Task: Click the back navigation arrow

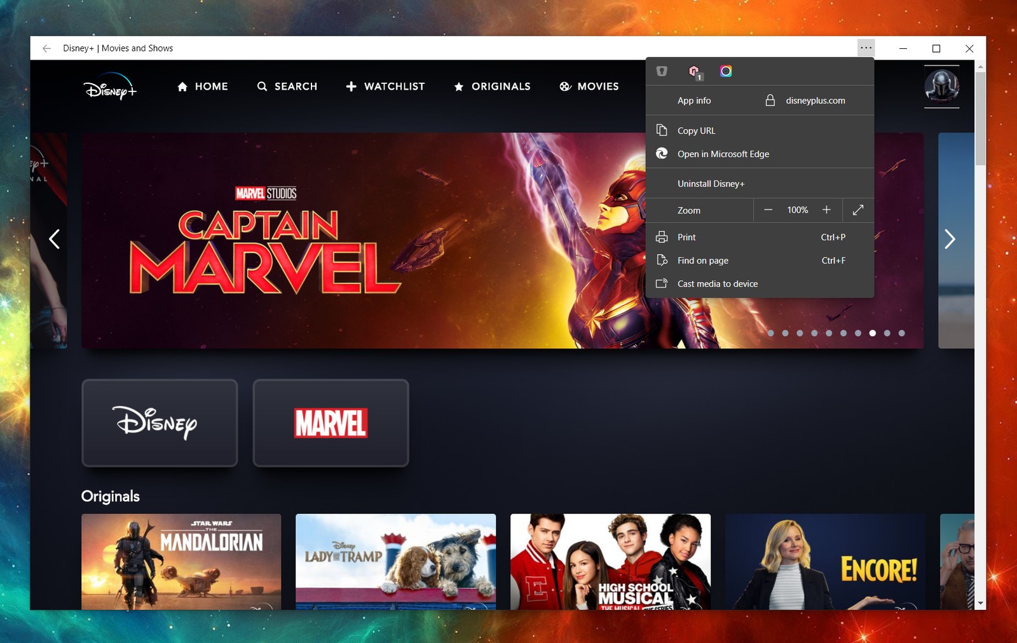Action: pyautogui.click(x=46, y=48)
